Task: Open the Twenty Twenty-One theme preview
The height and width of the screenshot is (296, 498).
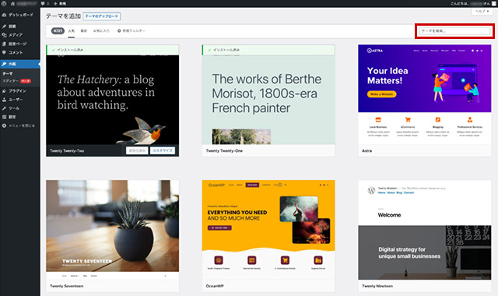Action: [268, 100]
